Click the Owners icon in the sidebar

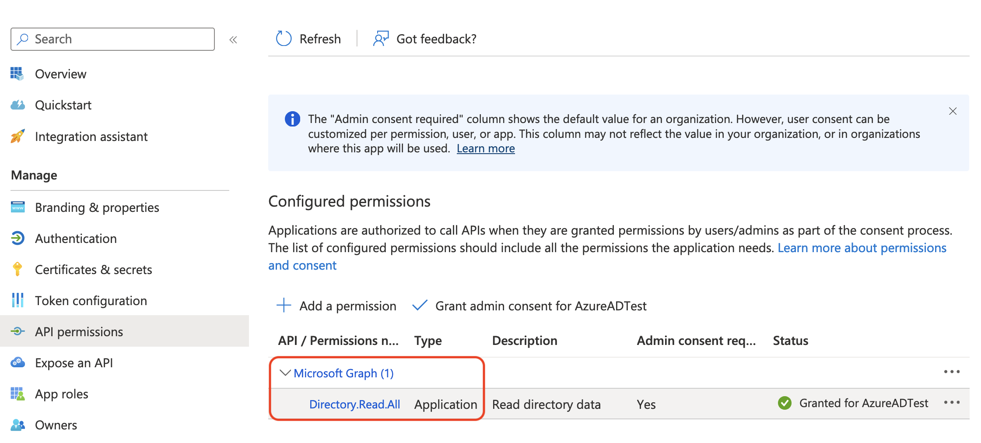pyautogui.click(x=18, y=424)
